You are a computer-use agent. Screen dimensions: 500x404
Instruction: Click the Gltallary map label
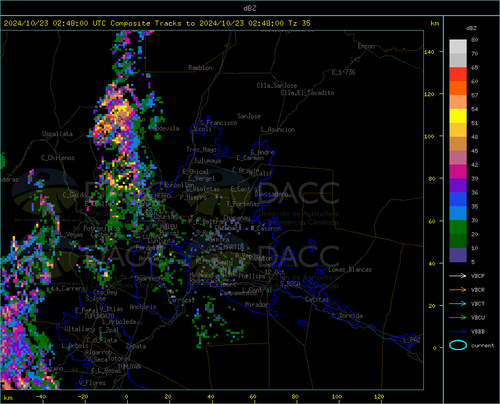click(79, 329)
